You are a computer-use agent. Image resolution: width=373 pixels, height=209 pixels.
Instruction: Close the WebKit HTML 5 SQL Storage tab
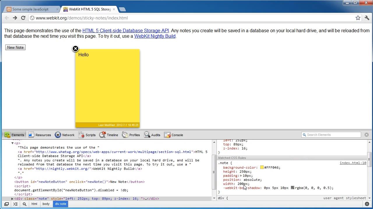coord(114,9)
